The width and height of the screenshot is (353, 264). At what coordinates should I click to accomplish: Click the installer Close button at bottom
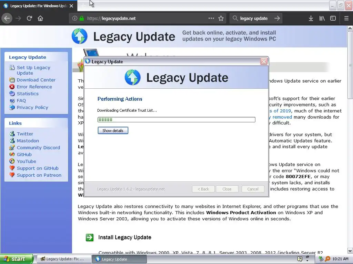coord(227,189)
